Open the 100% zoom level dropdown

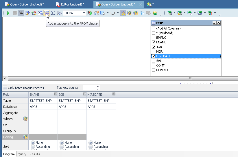click(x=84, y=13)
